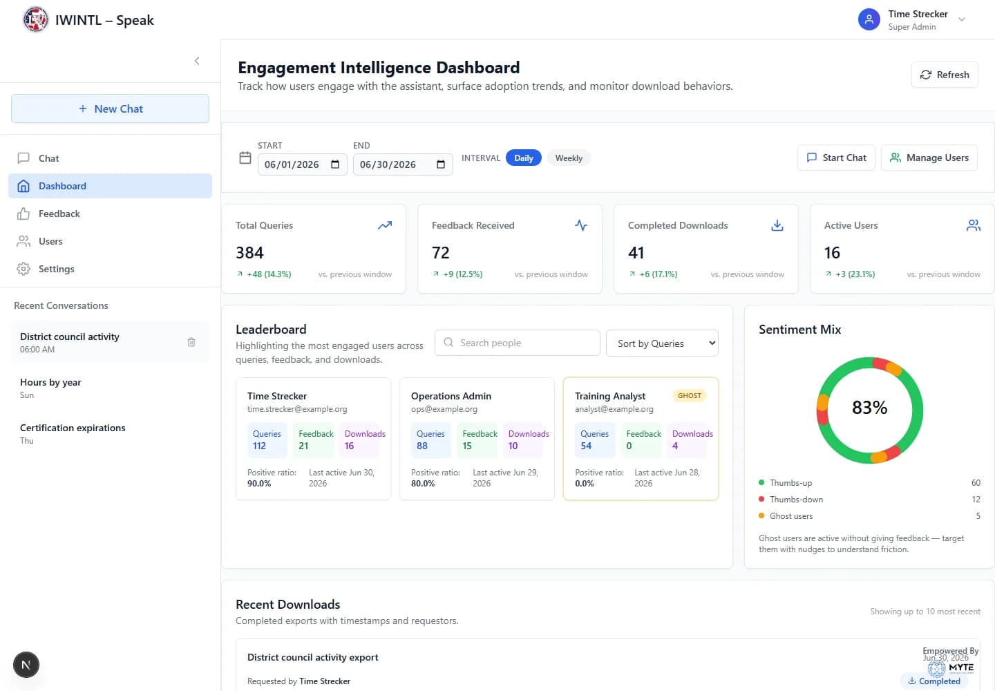
Task: Open the Users menu item
Action: click(x=110, y=241)
